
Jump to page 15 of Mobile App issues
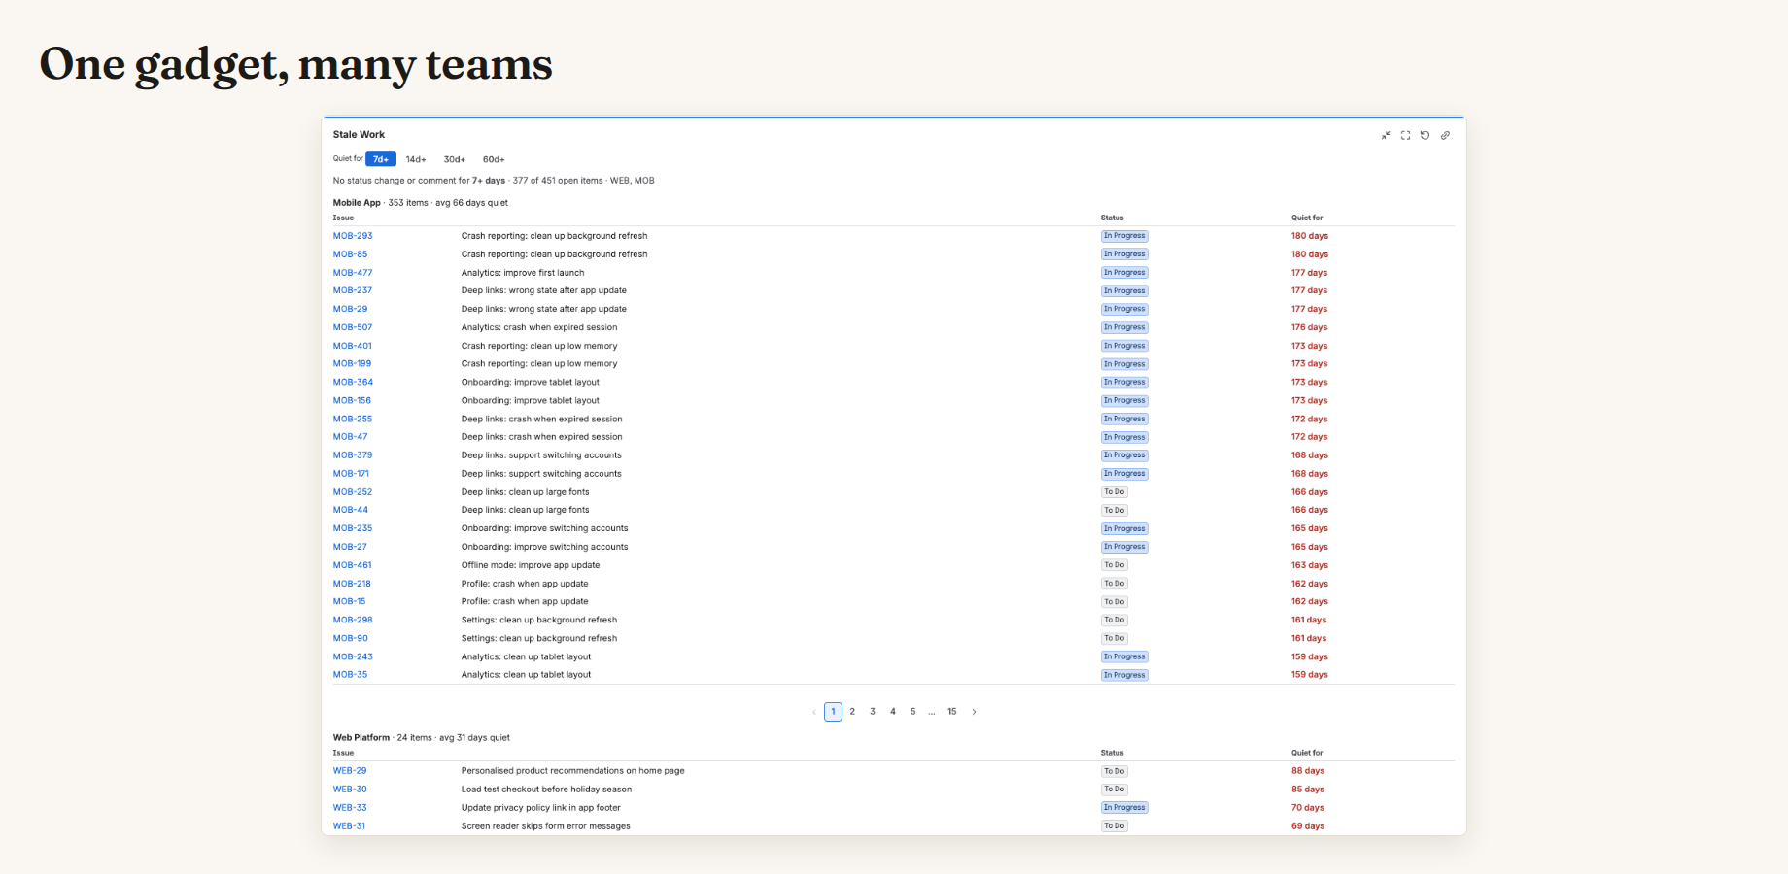pos(952,712)
